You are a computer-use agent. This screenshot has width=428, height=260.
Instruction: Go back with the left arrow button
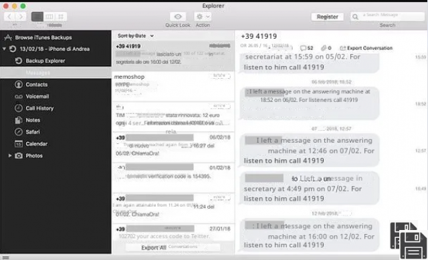(9, 17)
